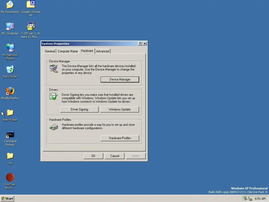Click the dialog's Help question-mark button

(140, 44)
